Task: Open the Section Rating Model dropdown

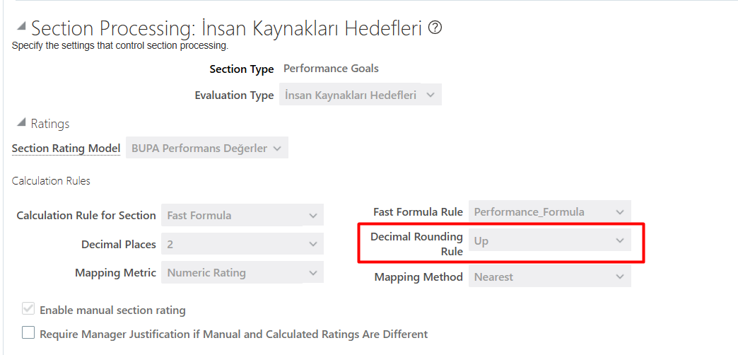Action: (206, 149)
